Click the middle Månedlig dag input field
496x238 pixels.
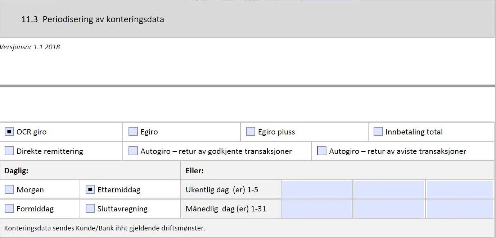click(389, 209)
